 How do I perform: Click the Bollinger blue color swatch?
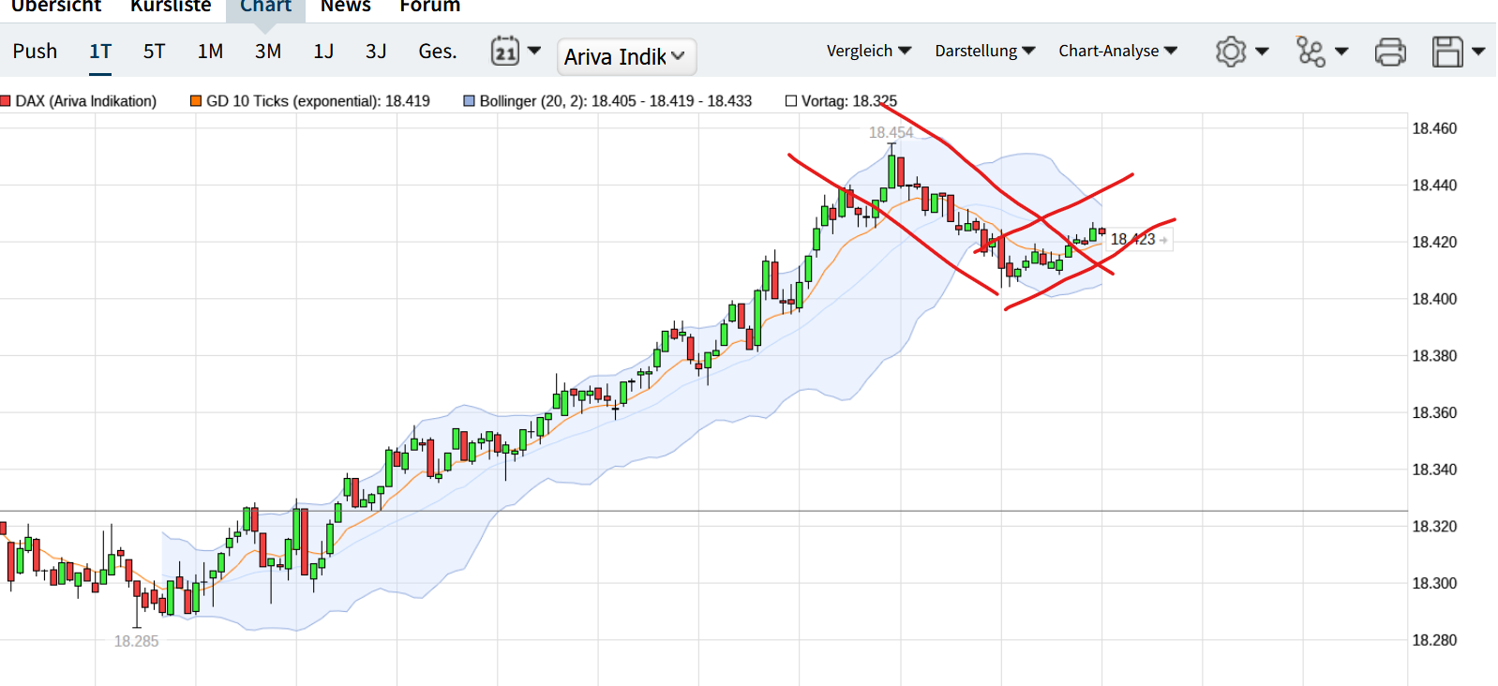coord(469,101)
